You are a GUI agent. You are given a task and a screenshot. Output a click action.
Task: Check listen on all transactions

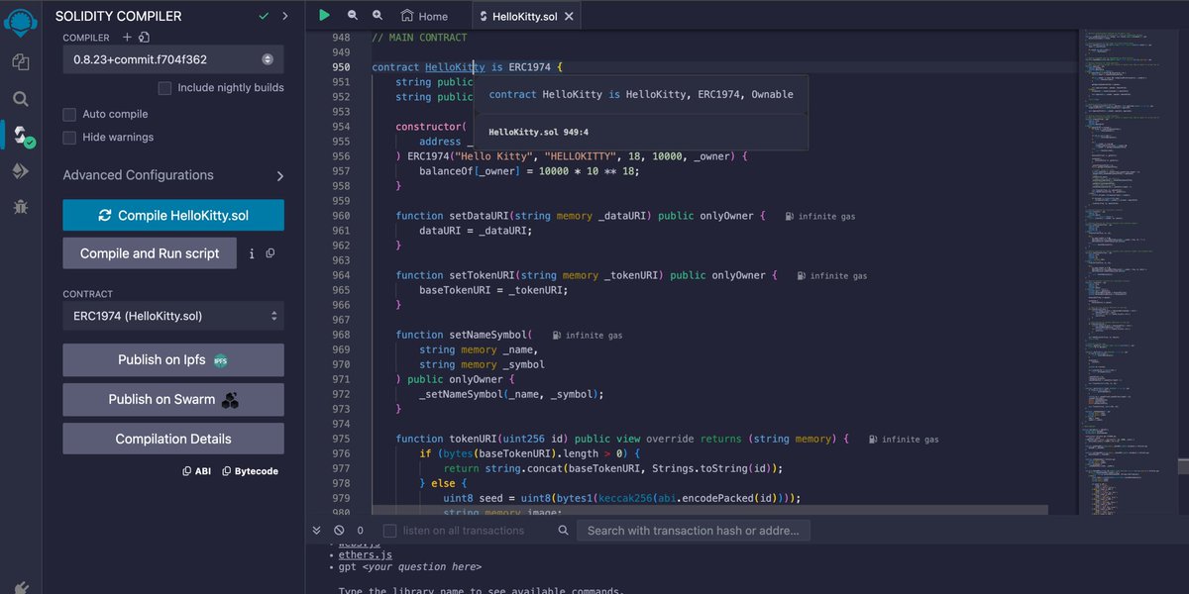pyautogui.click(x=390, y=531)
